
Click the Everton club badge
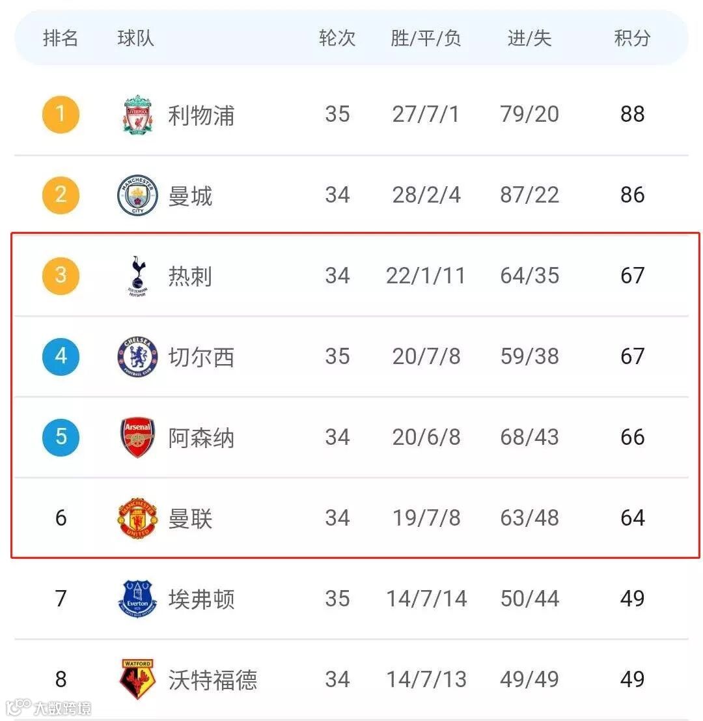(137, 599)
